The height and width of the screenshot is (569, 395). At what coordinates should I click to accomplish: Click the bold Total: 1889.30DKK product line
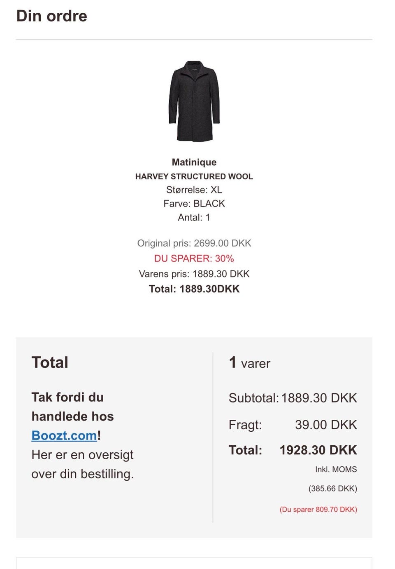[194, 289]
